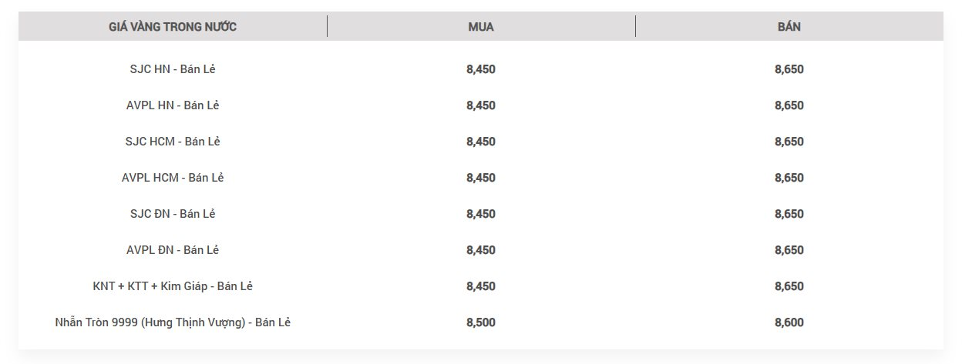Click the KNT + KTT + Kim Giáp sell price

tap(789, 286)
